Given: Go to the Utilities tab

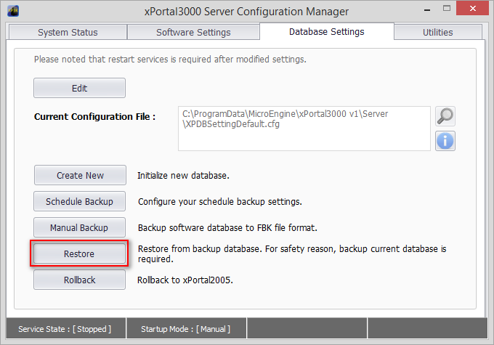Looking at the screenshot, I should pos(437,32).
